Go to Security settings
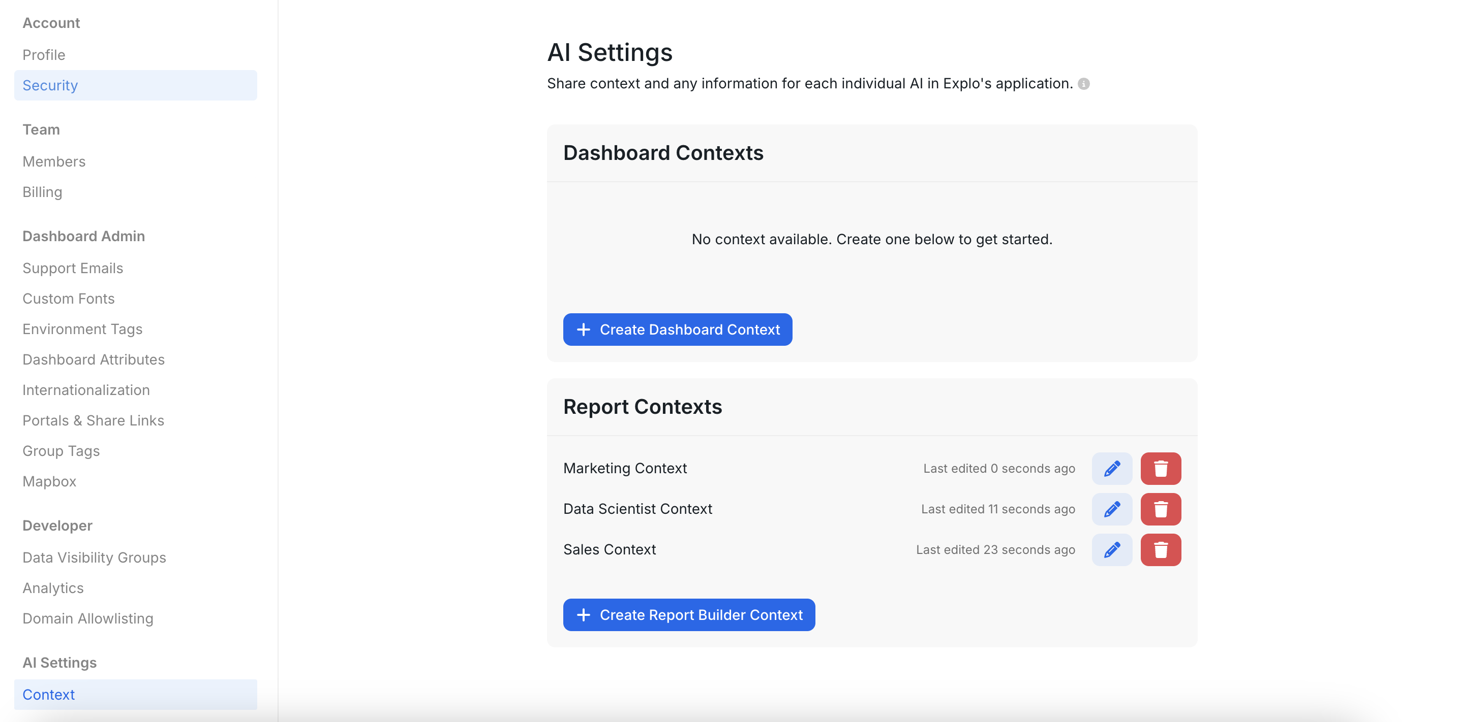Viewport: 1458px width, 722px height. point(50,85)
